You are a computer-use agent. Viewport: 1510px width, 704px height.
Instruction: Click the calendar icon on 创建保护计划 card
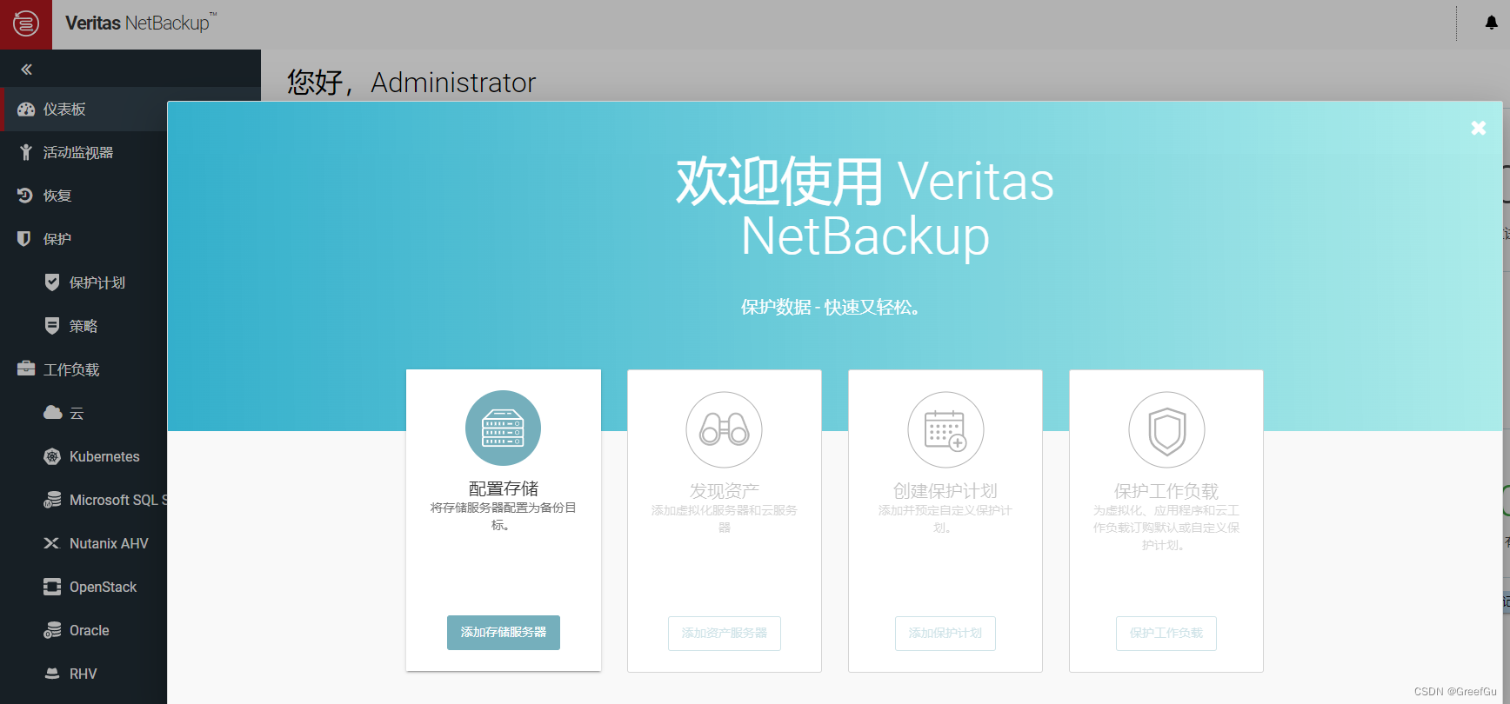pyautogui.click(x=945, y=428)
